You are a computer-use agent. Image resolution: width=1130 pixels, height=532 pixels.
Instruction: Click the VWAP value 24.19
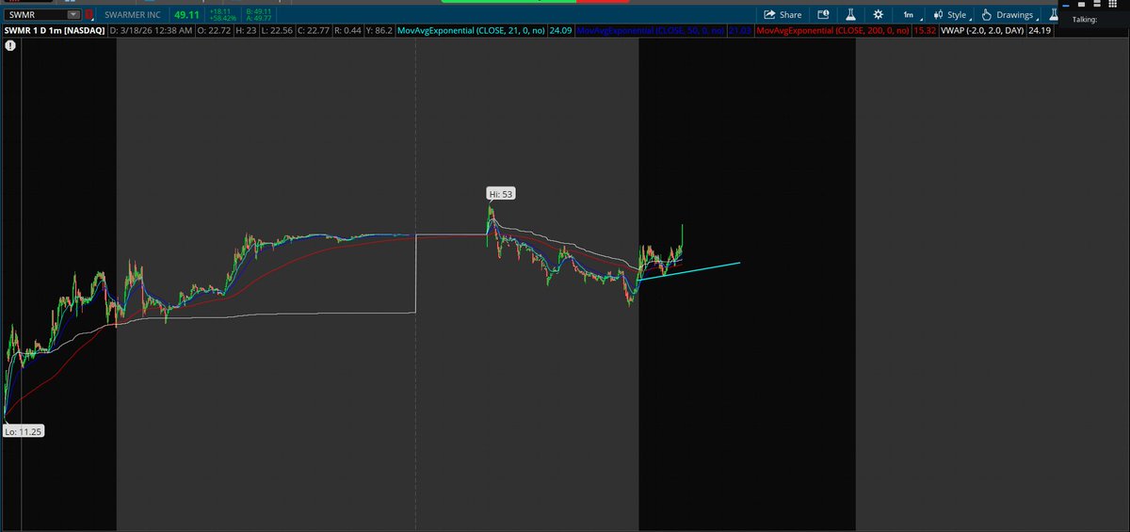pyautogui.click(x=1041, y=31)
